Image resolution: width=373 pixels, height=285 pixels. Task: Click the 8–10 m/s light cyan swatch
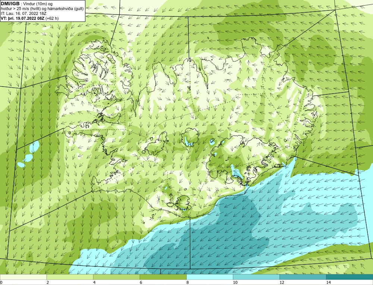[x=210, y=277]
